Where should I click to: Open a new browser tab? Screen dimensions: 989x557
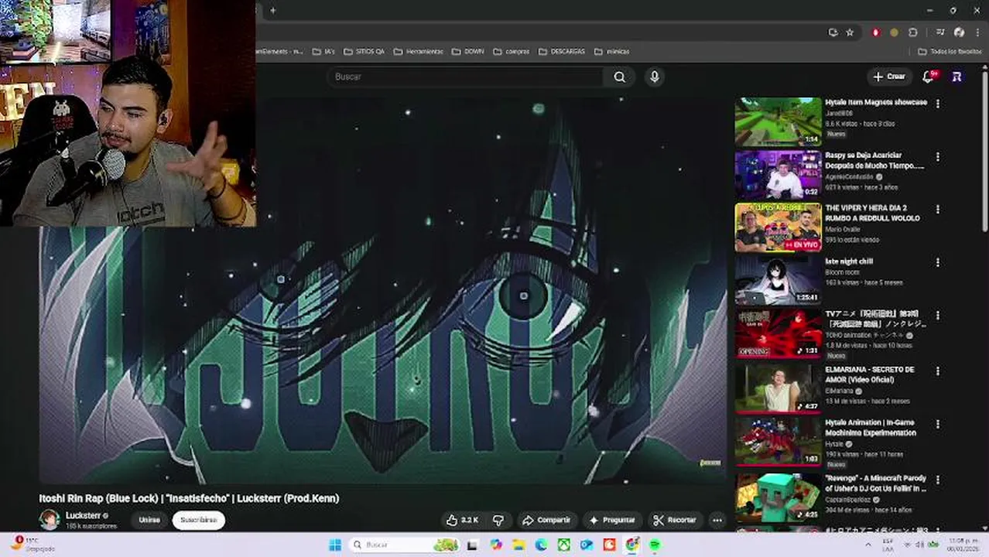272,10
